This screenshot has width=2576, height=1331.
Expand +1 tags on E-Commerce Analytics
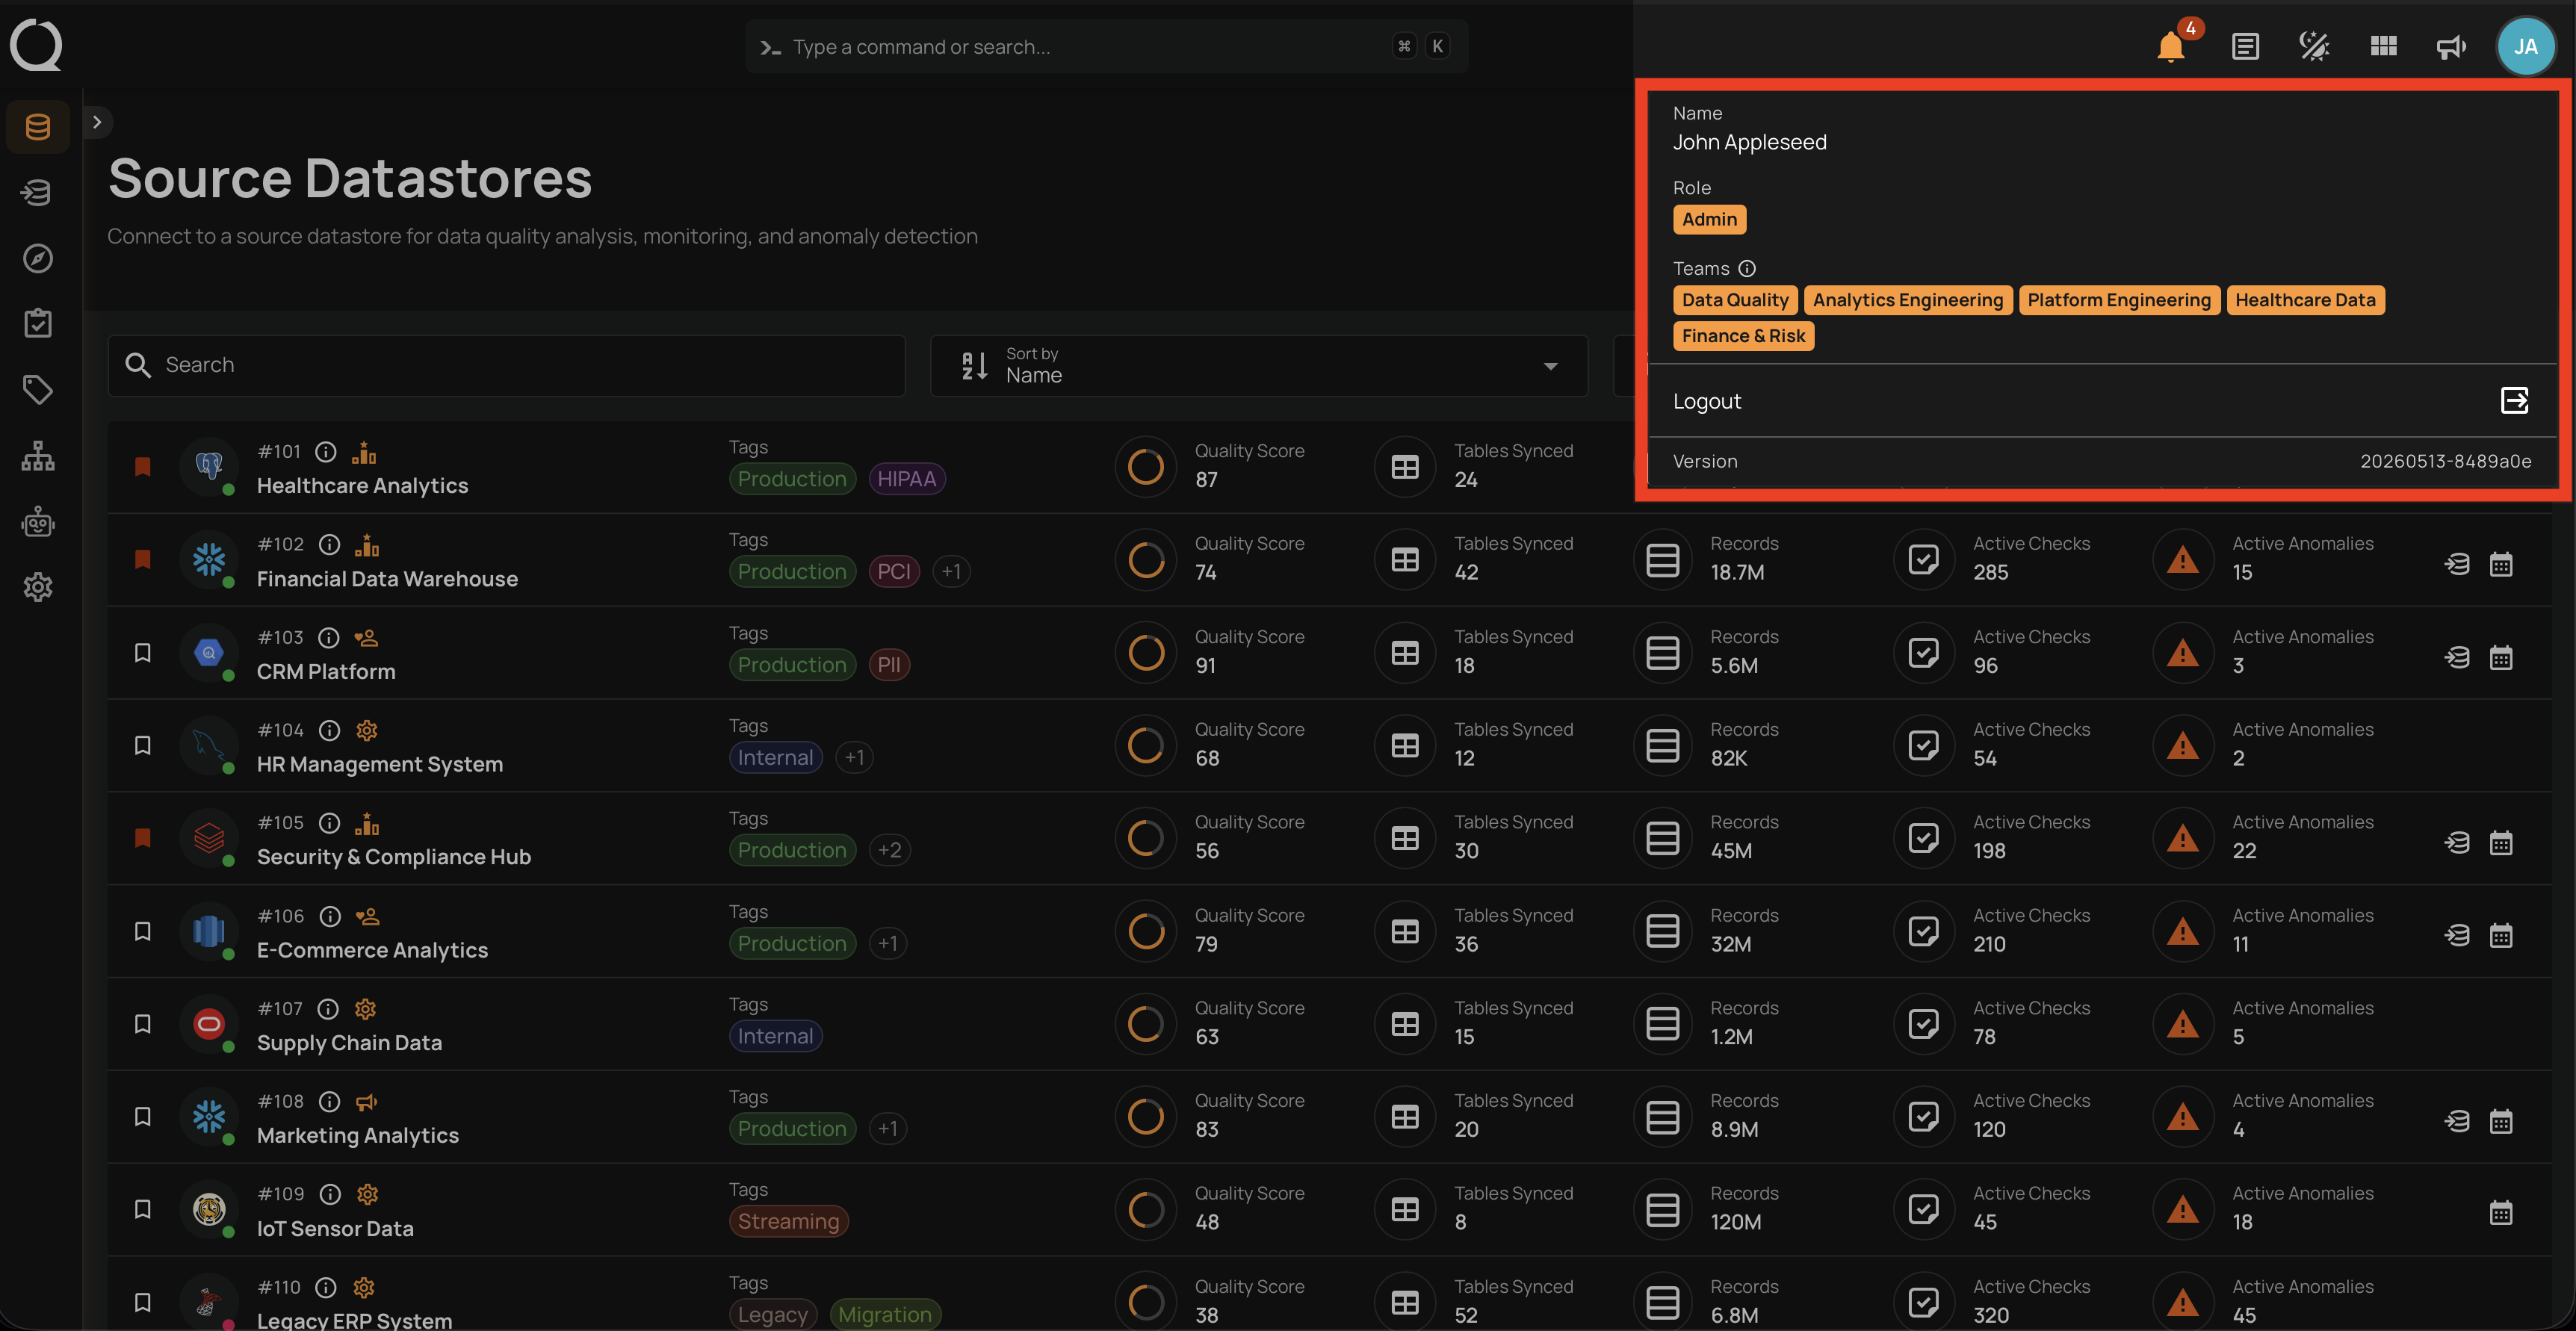coord(887,944)
